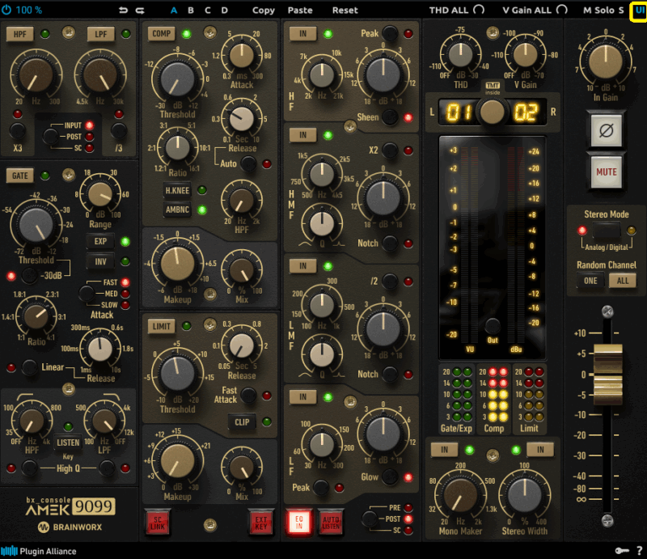Viewport: 647px width, 559px height.
Task: Toggle the gate INV button
Action: coord(100,262)
